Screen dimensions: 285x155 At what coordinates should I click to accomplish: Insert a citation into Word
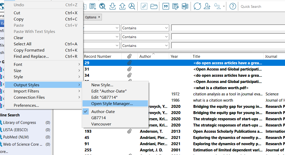(x=166, y=6)
